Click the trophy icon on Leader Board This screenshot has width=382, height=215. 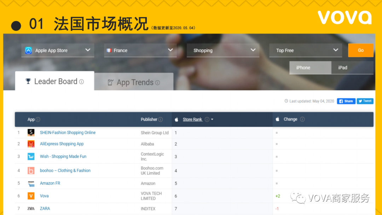point(28,81)
